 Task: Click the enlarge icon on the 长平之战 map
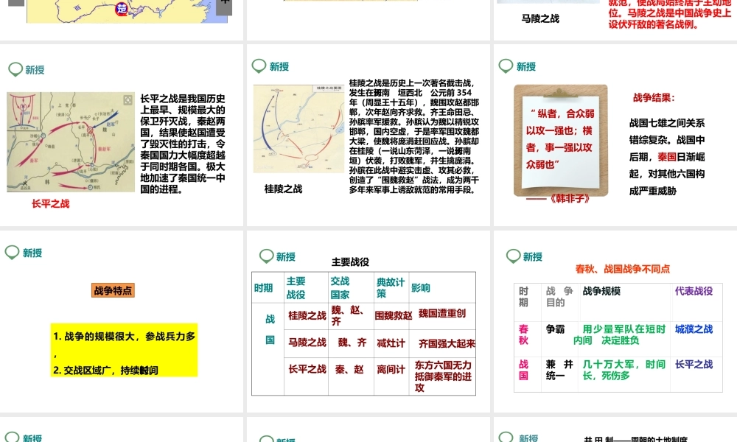[x=128, y=100]
